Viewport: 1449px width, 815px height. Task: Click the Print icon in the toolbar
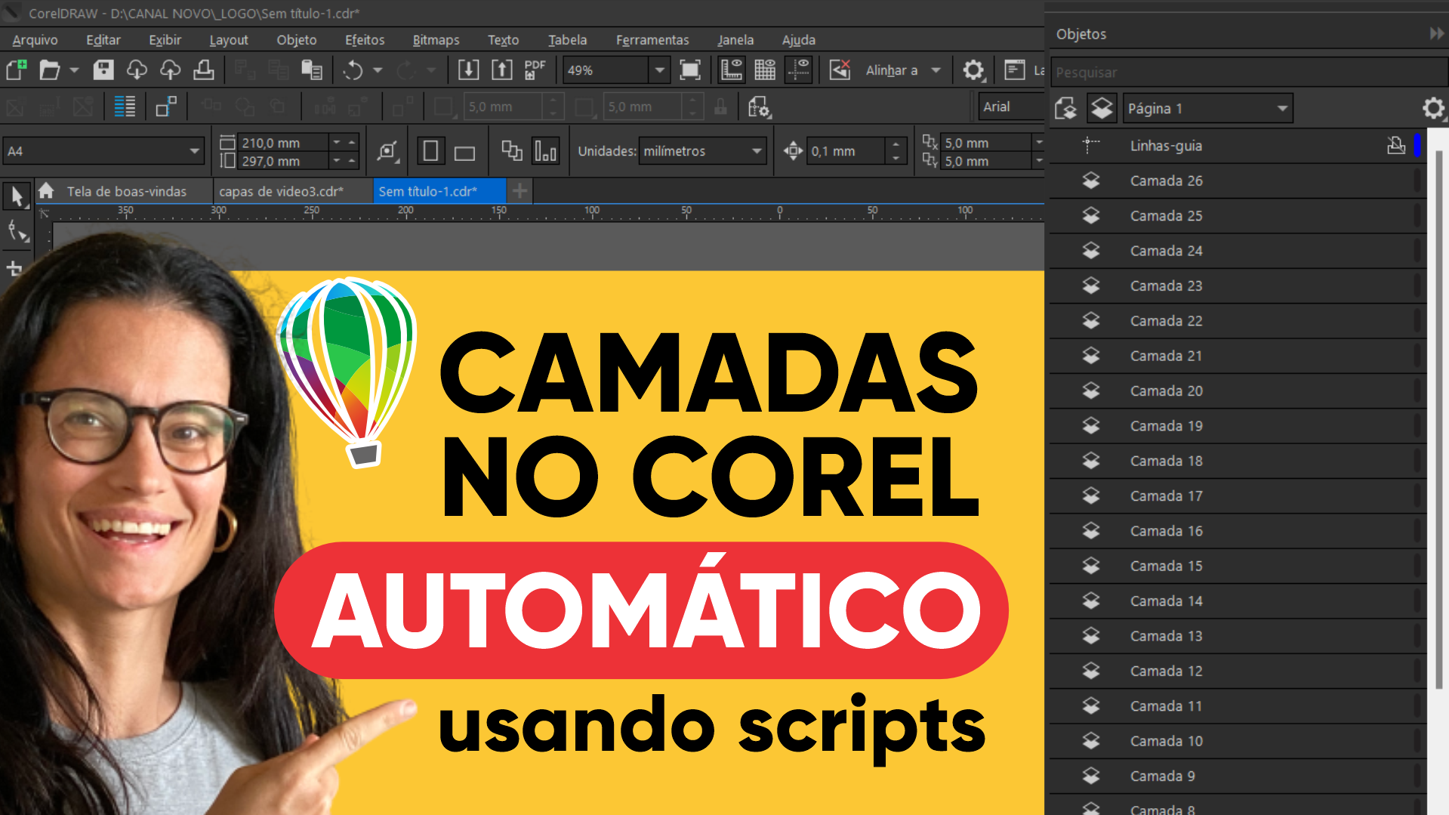tap(203, 70)
